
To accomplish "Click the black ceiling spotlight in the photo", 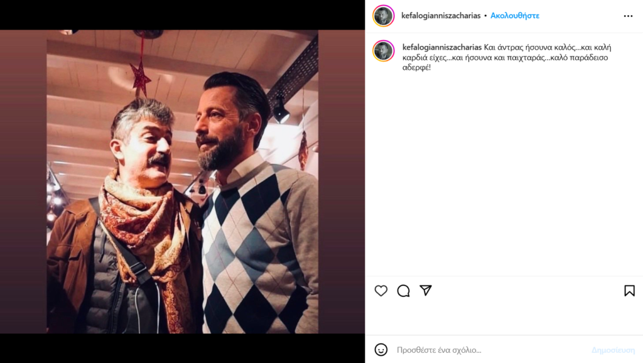I will point(280,112).
